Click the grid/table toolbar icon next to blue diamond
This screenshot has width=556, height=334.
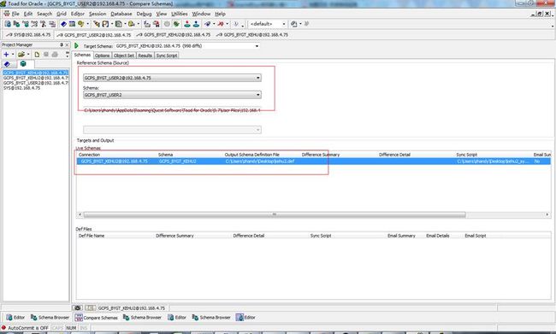(72, 24)
